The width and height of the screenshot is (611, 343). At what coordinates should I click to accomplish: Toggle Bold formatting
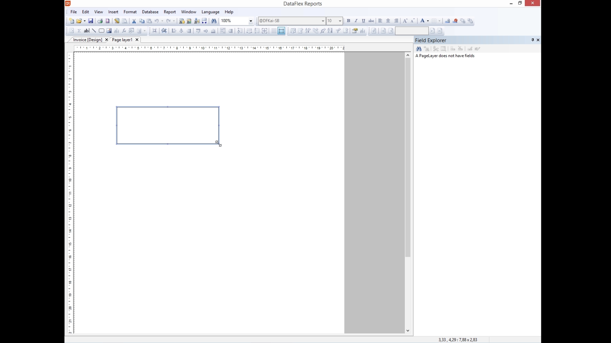tap(348, 21)
